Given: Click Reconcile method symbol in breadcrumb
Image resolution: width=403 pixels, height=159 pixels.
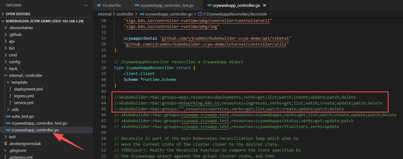Looking at the screenshot, I should 235,14.
